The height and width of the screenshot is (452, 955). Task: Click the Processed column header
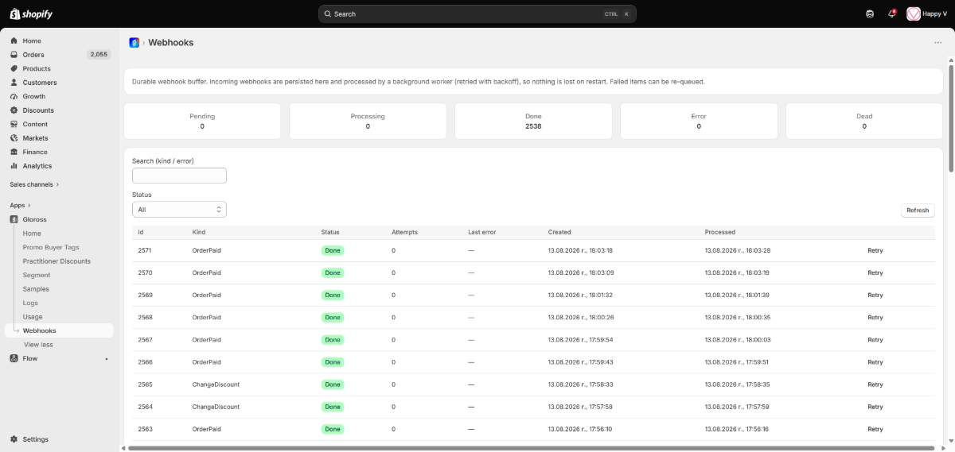[720, 232]
